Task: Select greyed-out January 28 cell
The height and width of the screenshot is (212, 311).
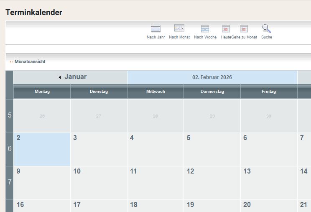Action: tap(155, 116)
